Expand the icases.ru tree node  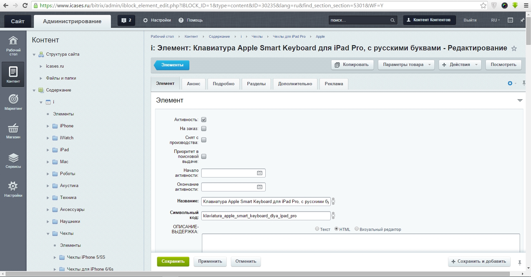41,66
